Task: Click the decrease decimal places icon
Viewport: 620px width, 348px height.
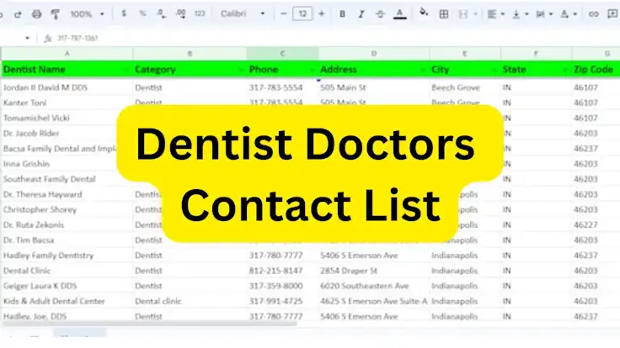Action: [162, 14]
